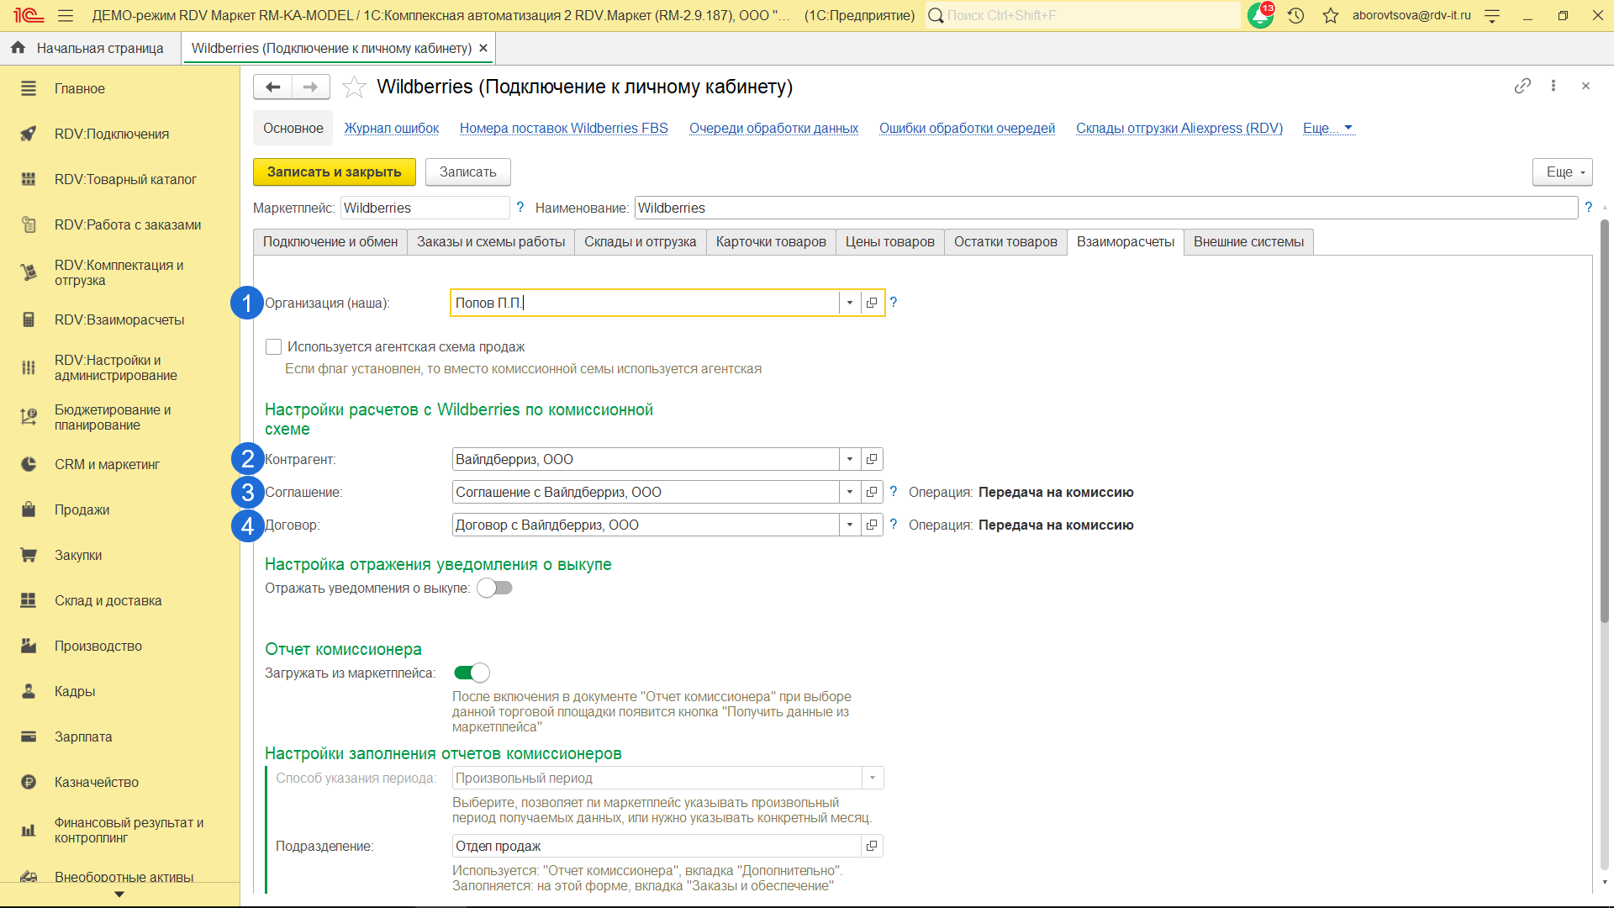The width and height of the screenshot is (1614, 908).
Task: Open the 'Журнал ошибок' link
Action: [391, 128]
